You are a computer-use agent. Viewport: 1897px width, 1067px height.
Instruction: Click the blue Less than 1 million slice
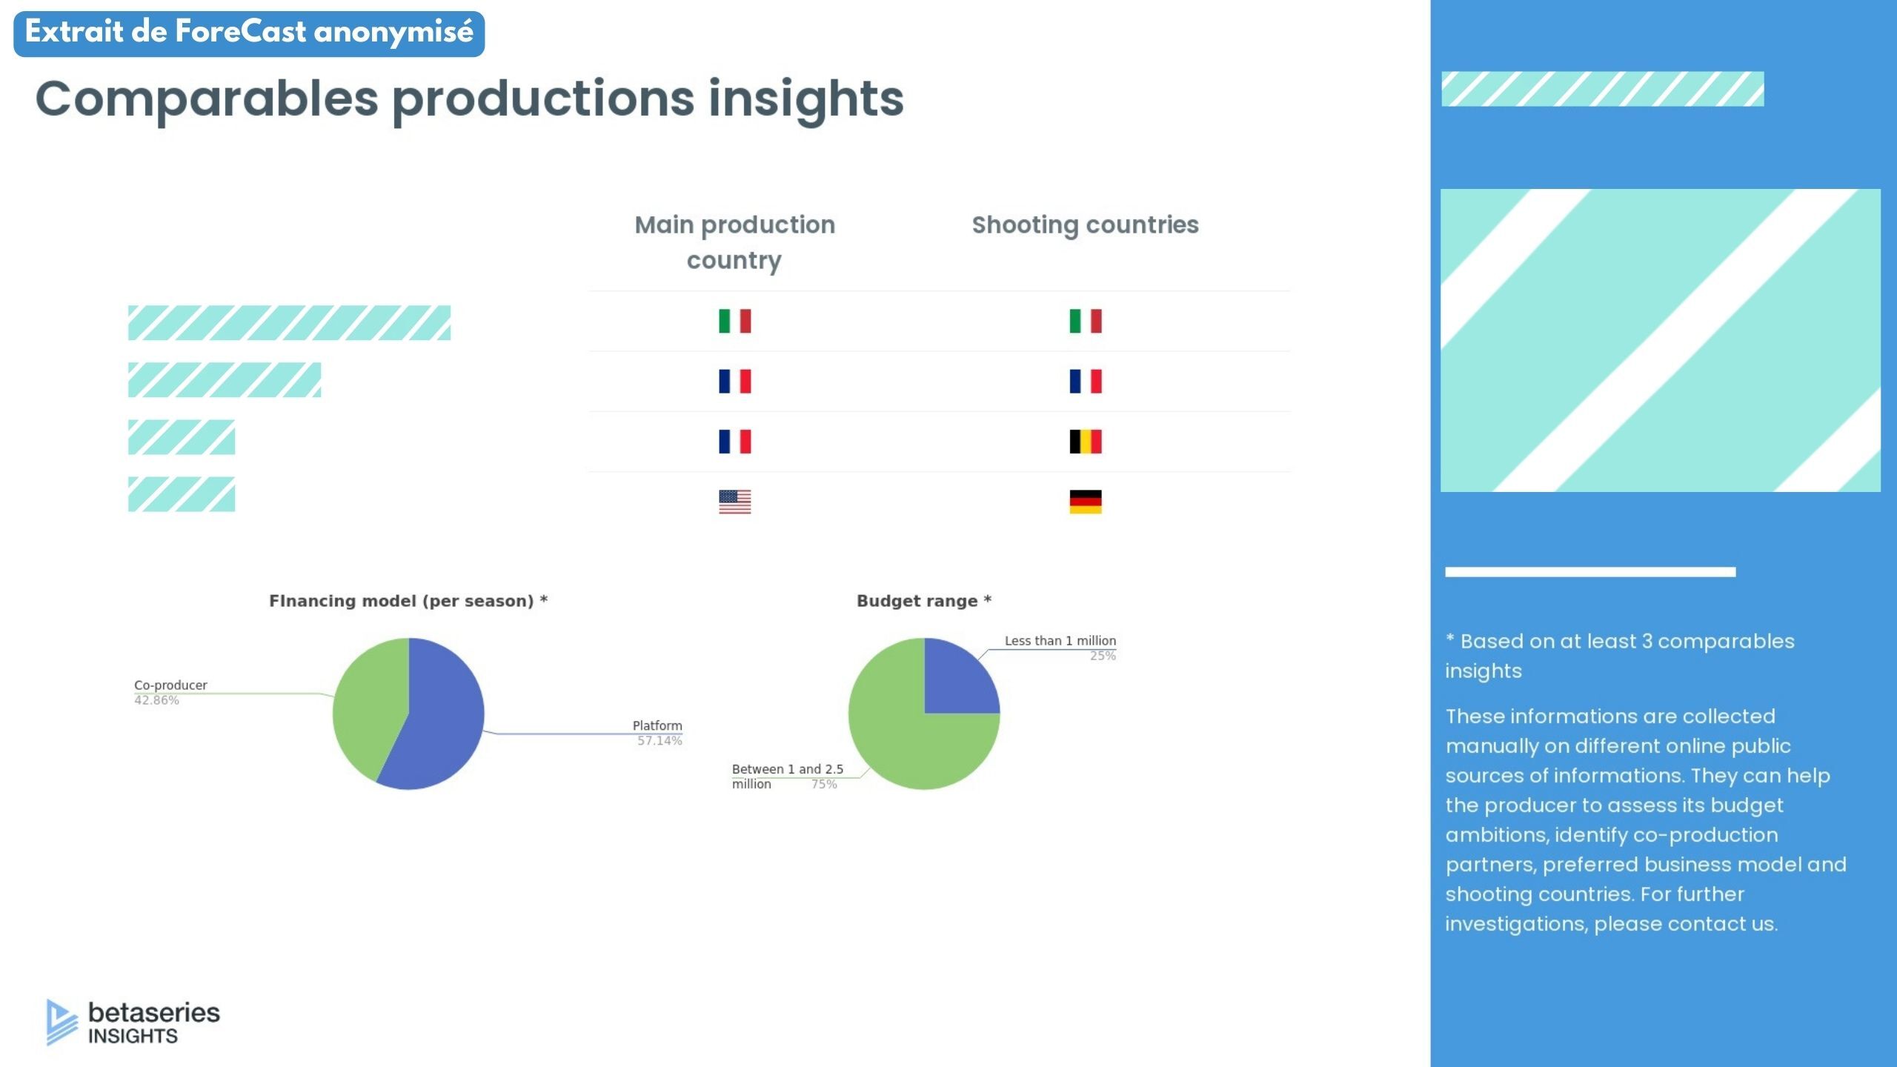coord(956,682)
